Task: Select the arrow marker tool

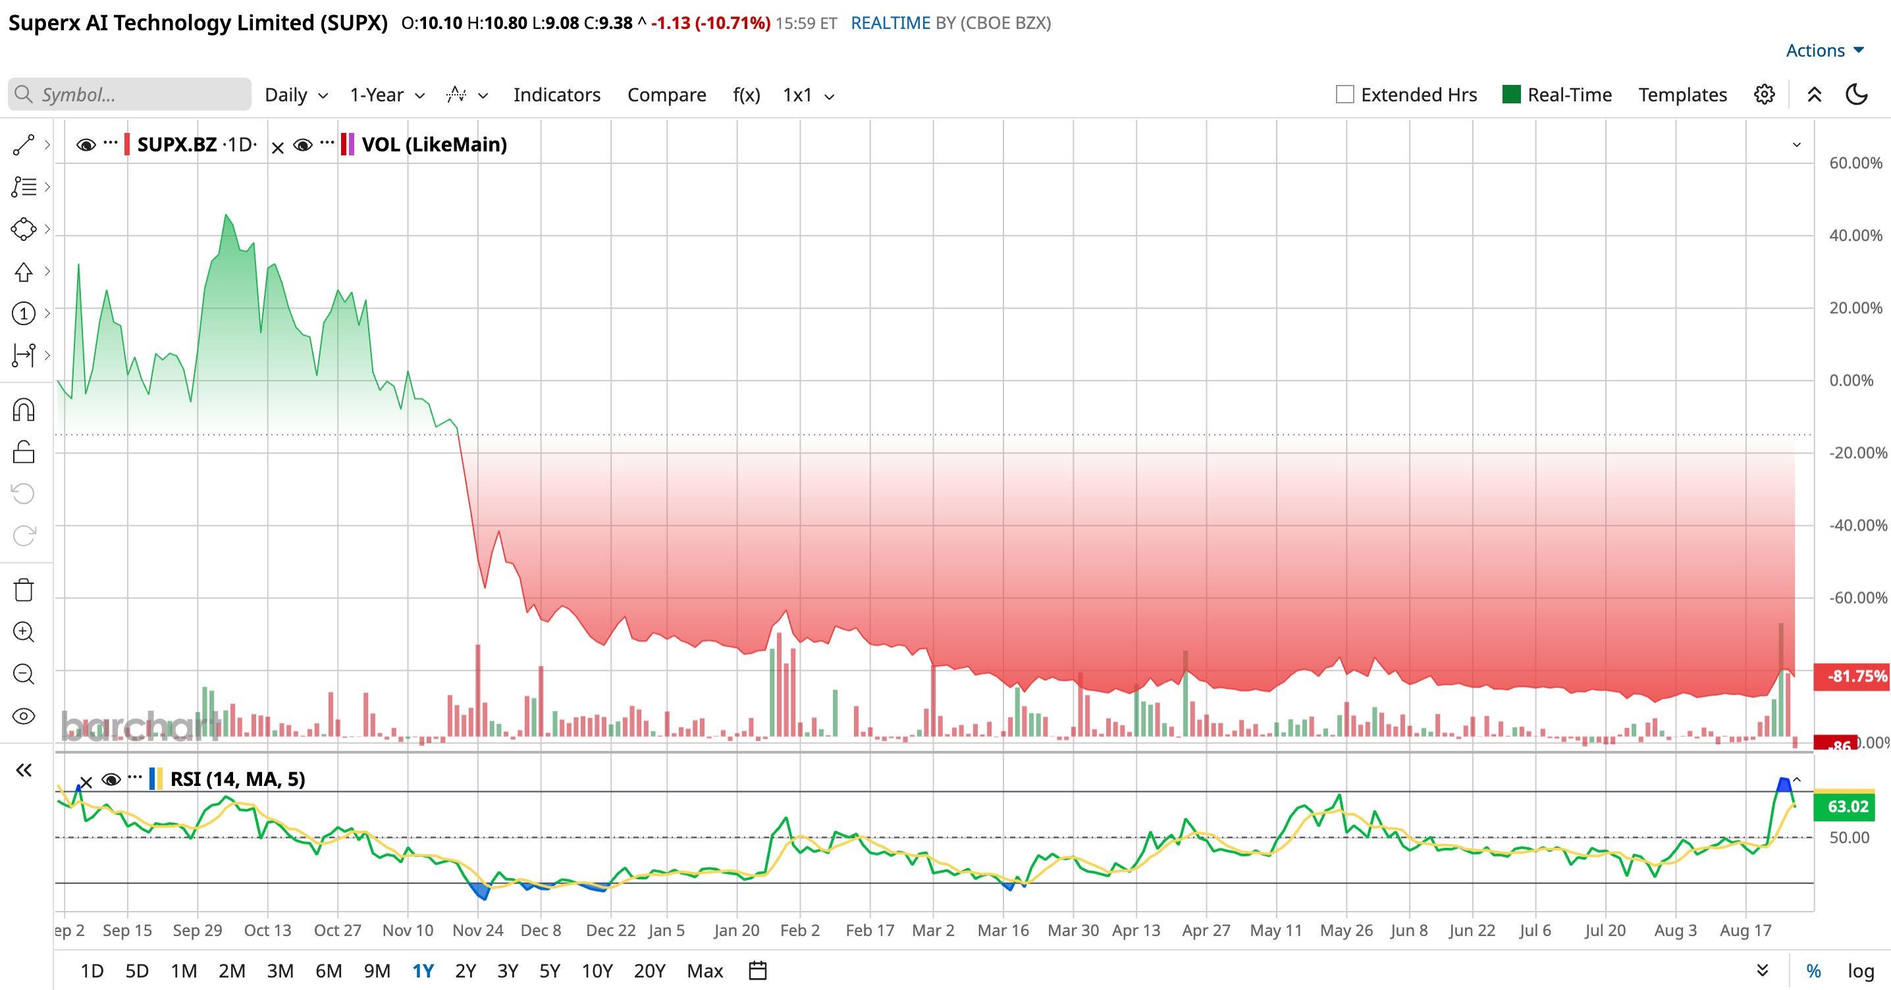Action: click(24, 272)
